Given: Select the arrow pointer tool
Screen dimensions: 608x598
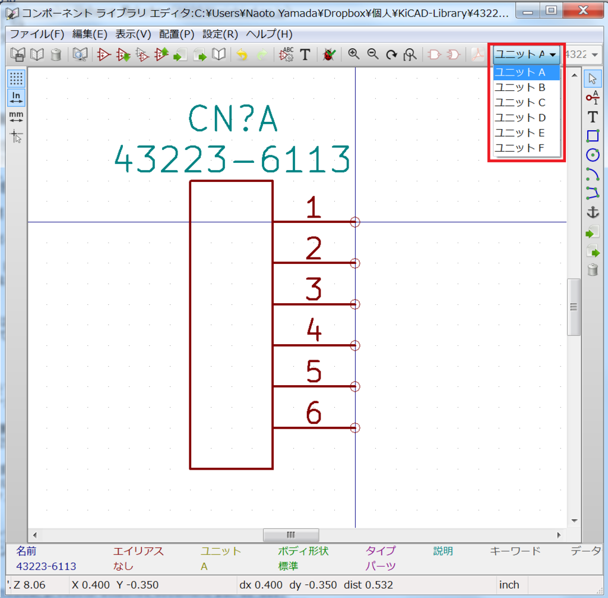Looking at the screenshot, I should 592,78.
